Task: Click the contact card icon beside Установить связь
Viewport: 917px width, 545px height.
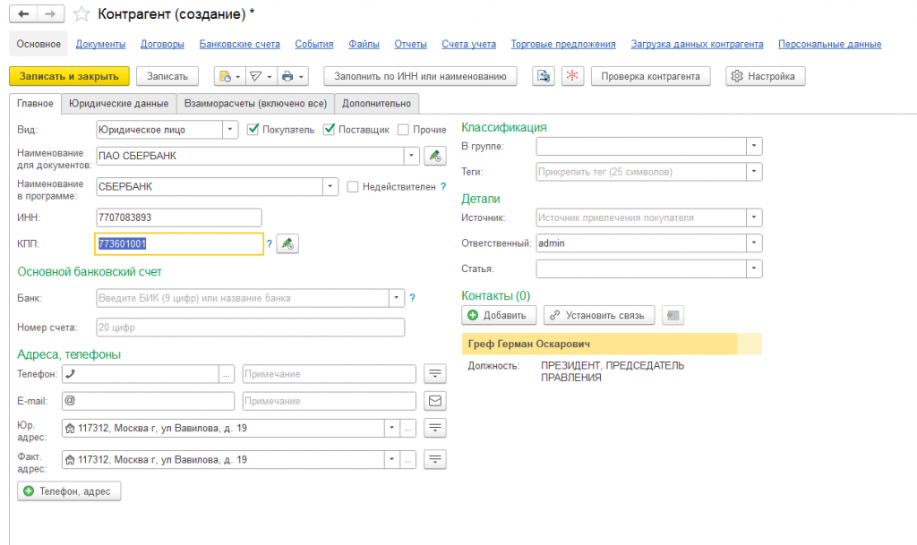Action: click(x=673, y=315)
